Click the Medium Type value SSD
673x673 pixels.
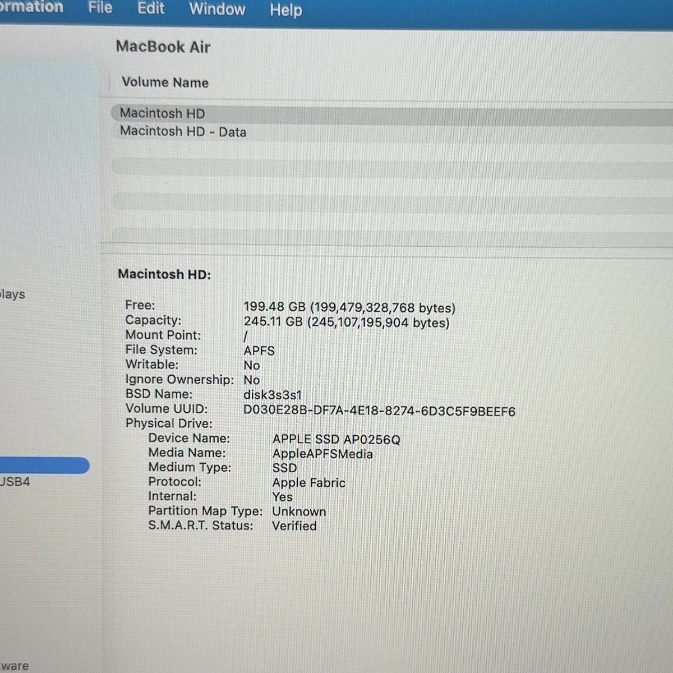pyautogui.click(x=284, y=468)
